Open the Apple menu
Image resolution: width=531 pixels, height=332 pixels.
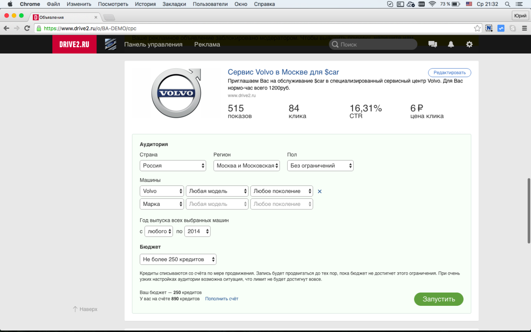10,4
